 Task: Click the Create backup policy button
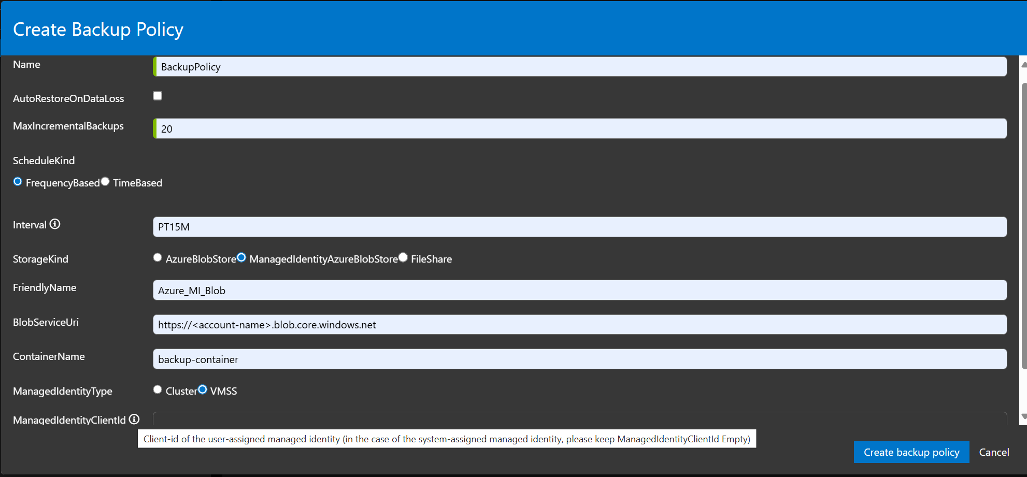911,452
